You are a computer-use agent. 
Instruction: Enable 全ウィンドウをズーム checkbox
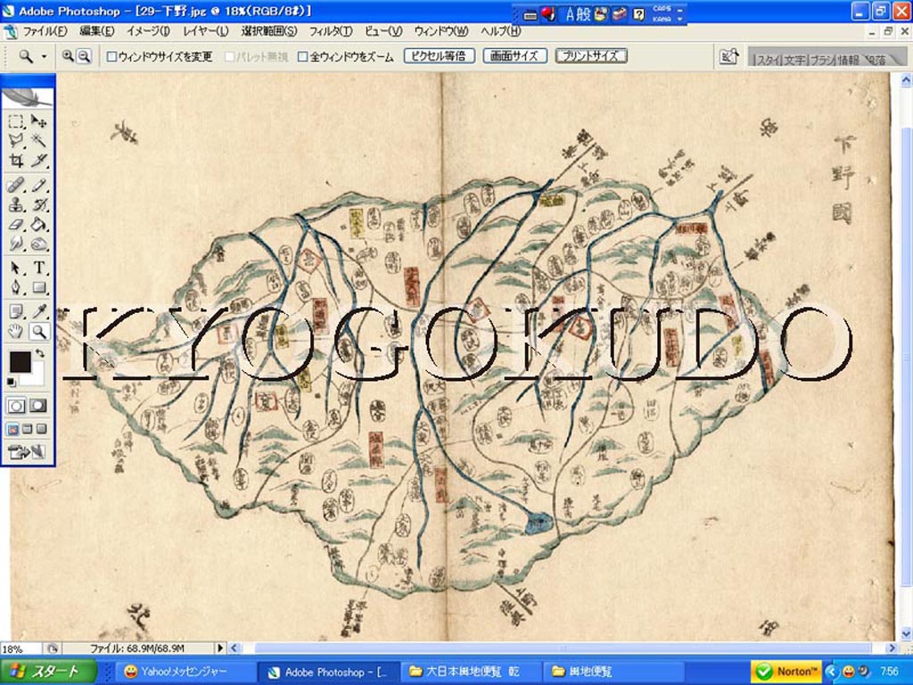point(302,56)
